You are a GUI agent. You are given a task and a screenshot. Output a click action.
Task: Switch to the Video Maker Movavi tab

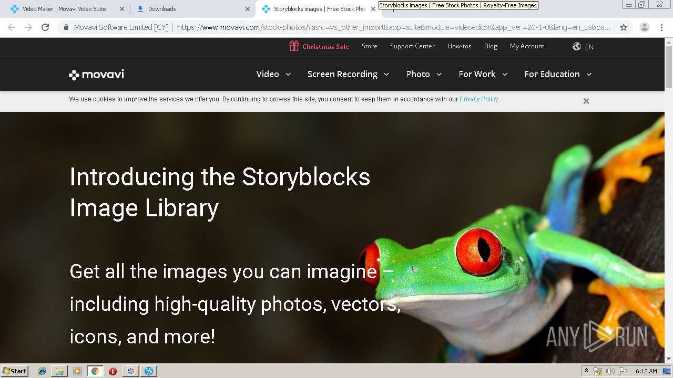[67, 9]
